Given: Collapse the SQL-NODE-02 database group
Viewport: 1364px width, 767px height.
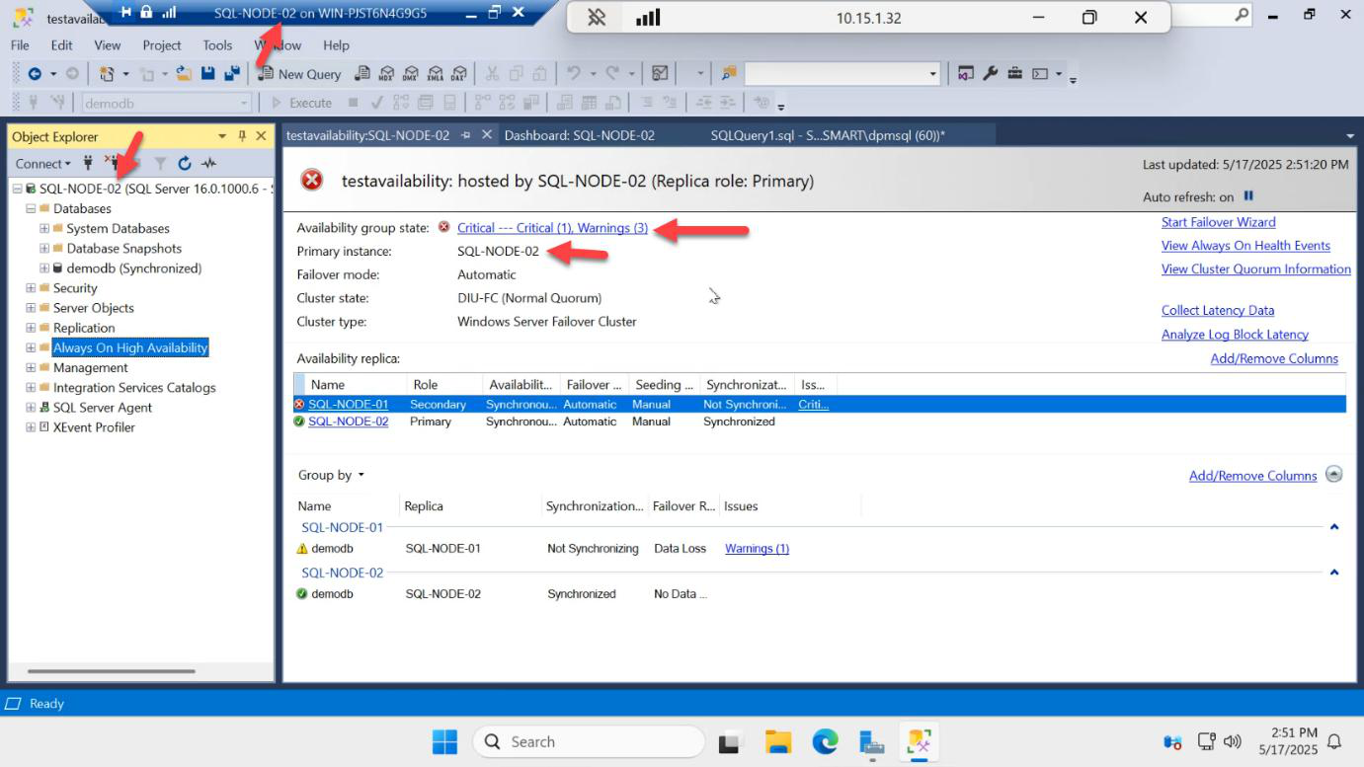Looking at the screenshot, I should (1334, 573).
